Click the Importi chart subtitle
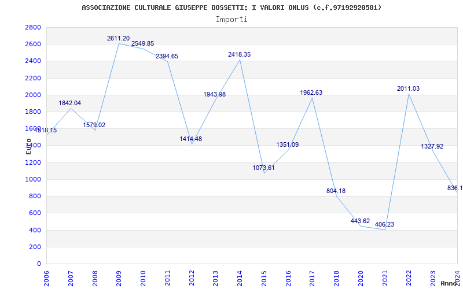 click(231, 20)
